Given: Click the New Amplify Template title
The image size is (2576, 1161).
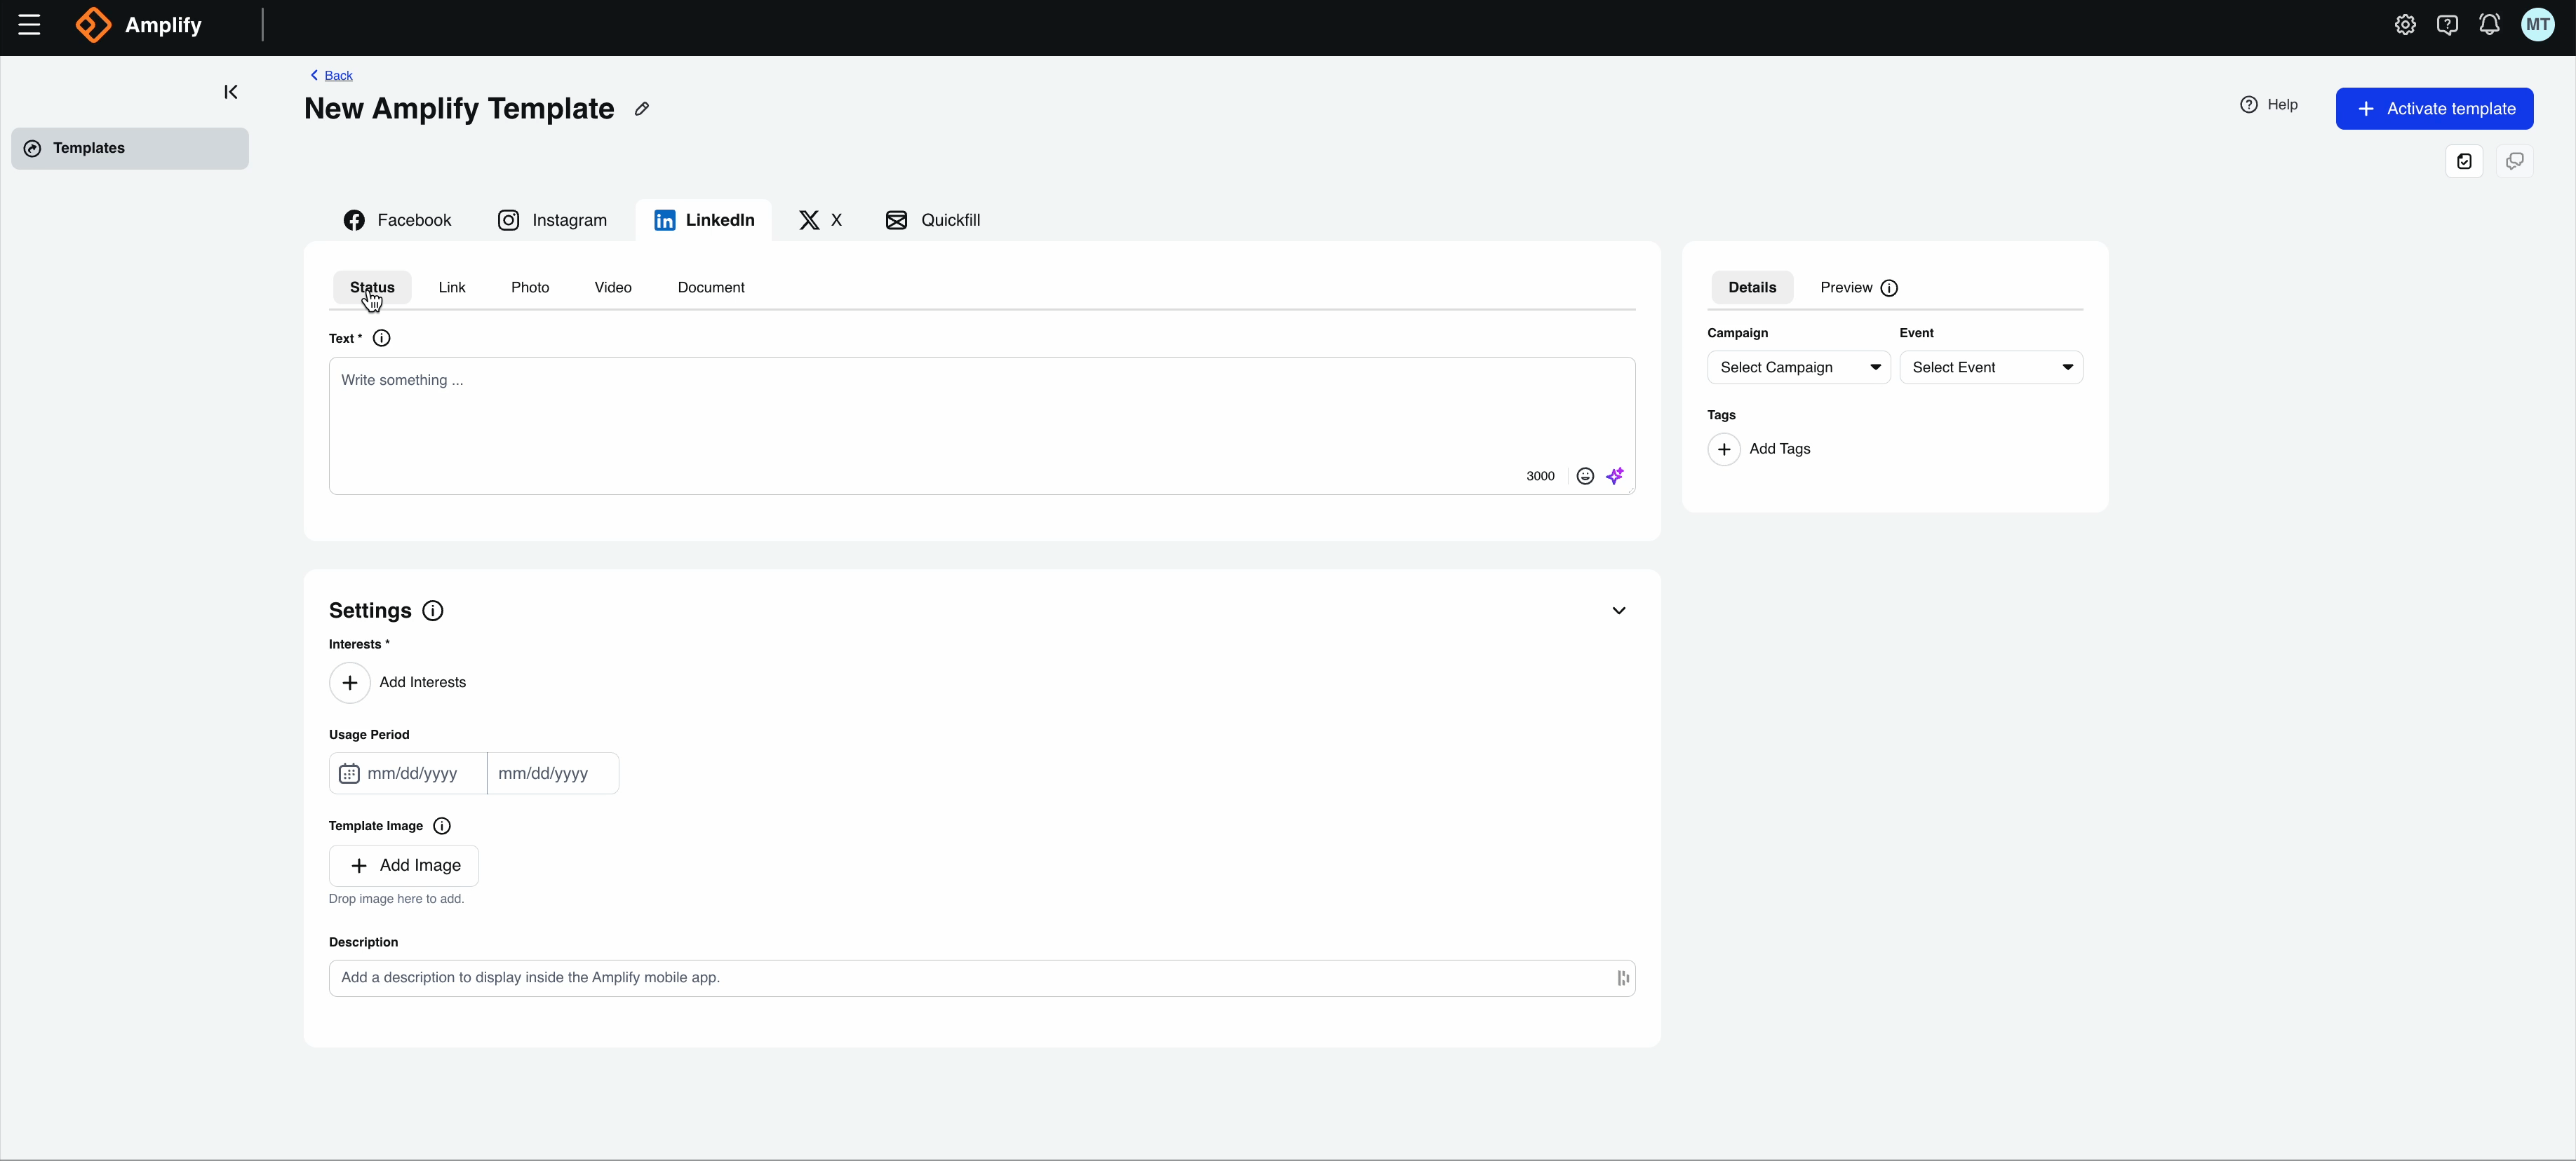Looking at the screenshot, I should point(459,109).
